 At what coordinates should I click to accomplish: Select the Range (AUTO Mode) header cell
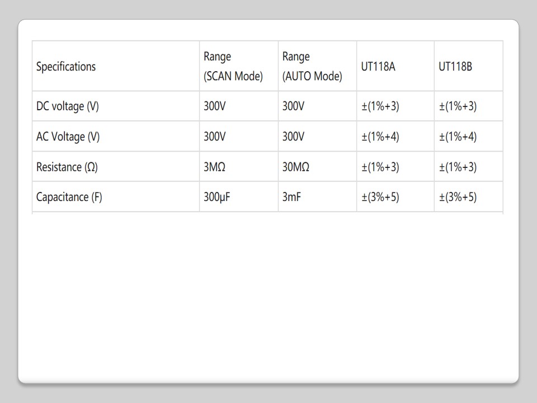click(312, 67)
